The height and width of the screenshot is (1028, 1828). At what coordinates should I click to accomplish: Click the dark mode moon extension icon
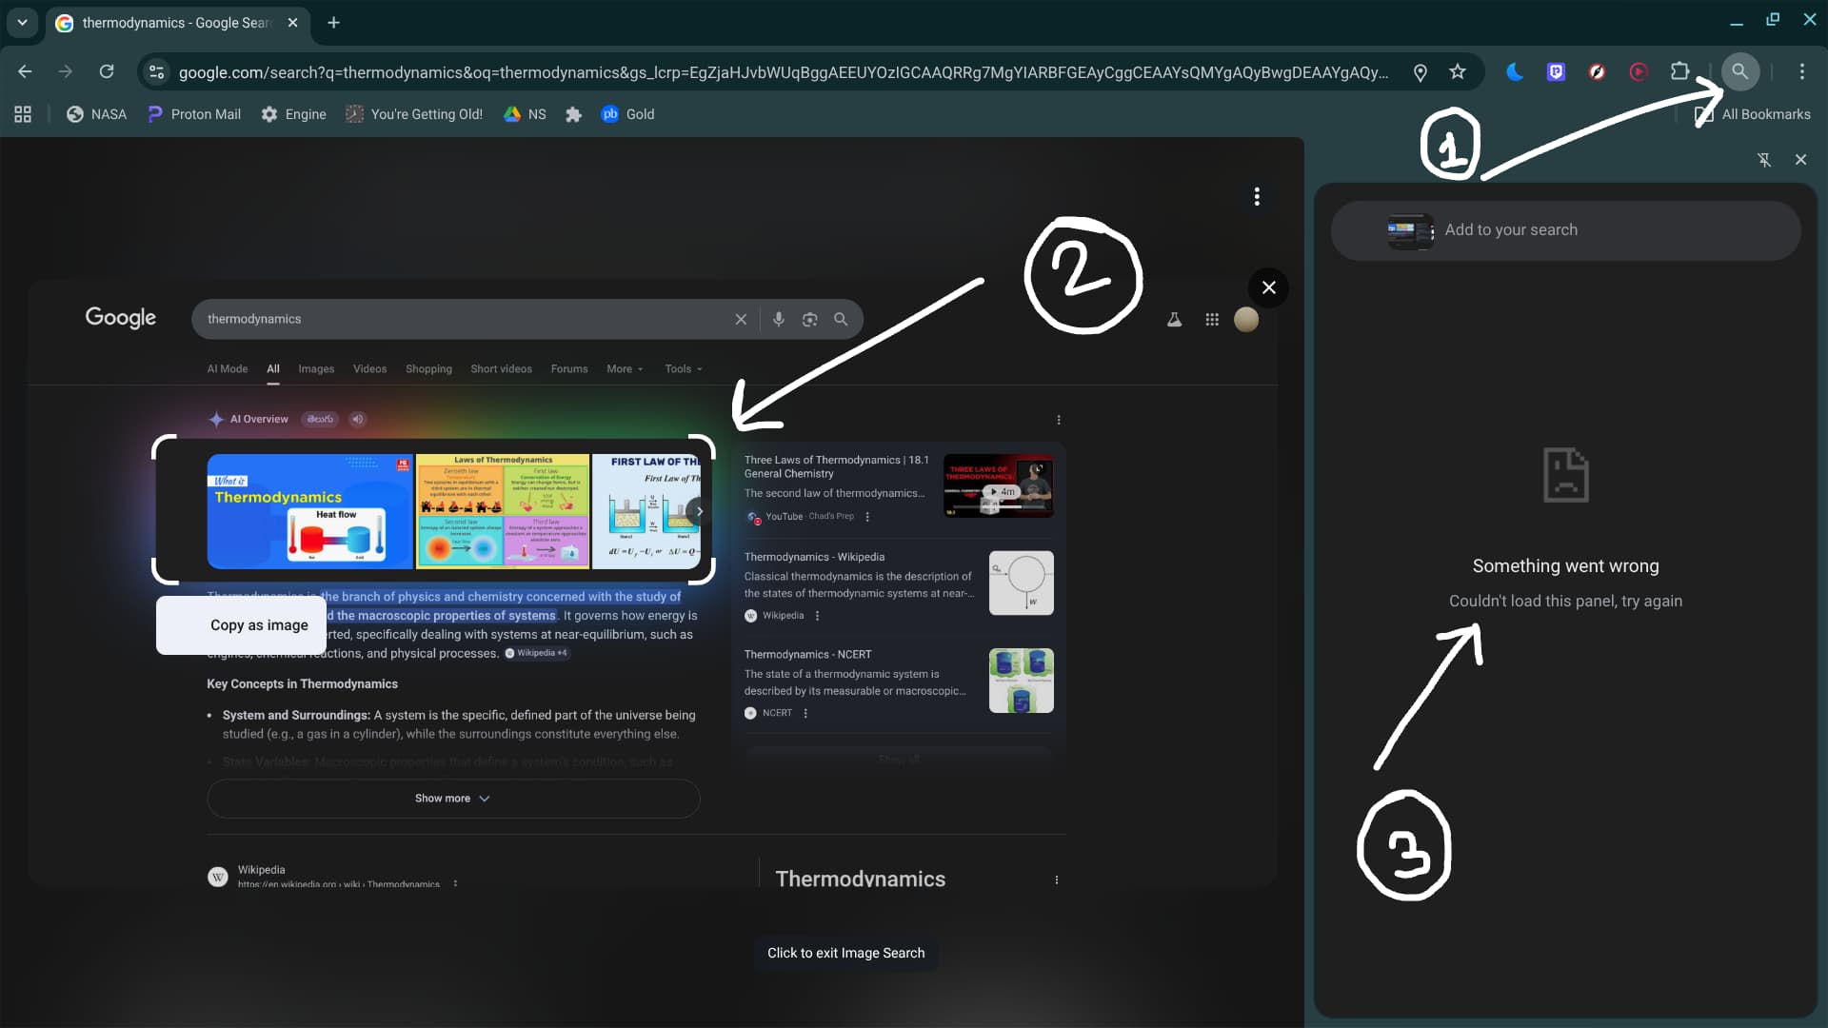click(1514, 71)
